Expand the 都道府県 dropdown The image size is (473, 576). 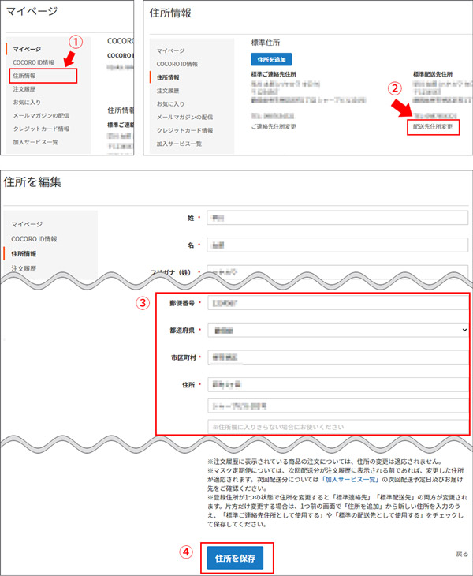[x=337, y=331]
